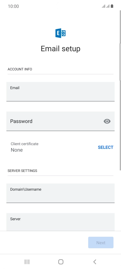This screenshot has height=269, width=121.
Task: Tap the Home navigation button
Action: 61,262
